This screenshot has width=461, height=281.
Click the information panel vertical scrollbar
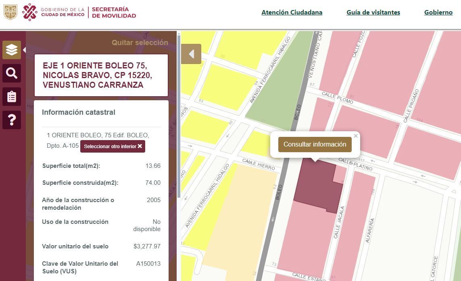179,121
